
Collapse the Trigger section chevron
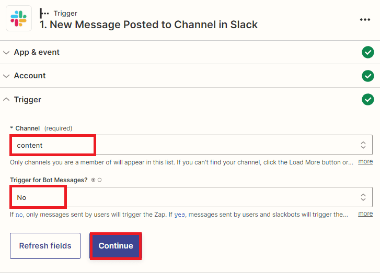(x=6, y=99)
